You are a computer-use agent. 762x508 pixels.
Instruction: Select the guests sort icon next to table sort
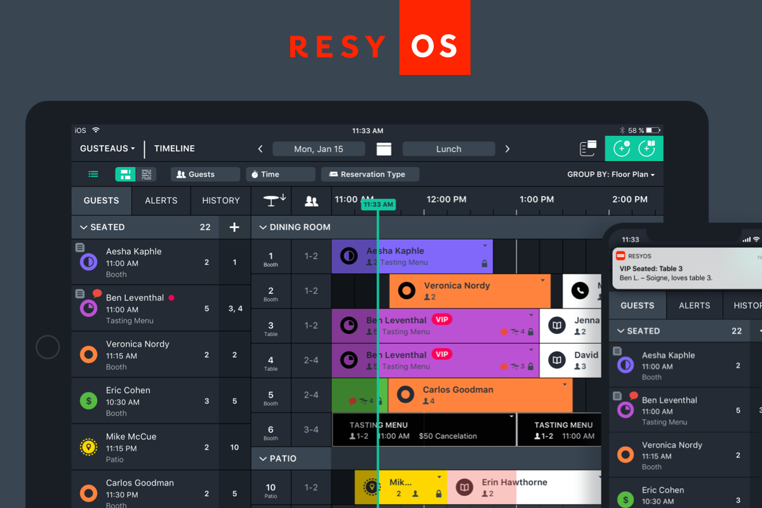click(x=311, y=200)
